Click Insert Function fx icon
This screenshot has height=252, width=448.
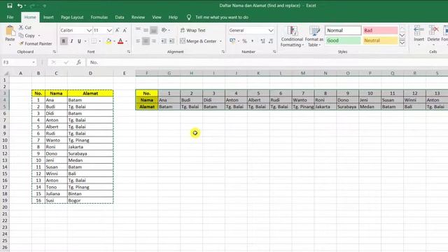click(x=78, y=62)
